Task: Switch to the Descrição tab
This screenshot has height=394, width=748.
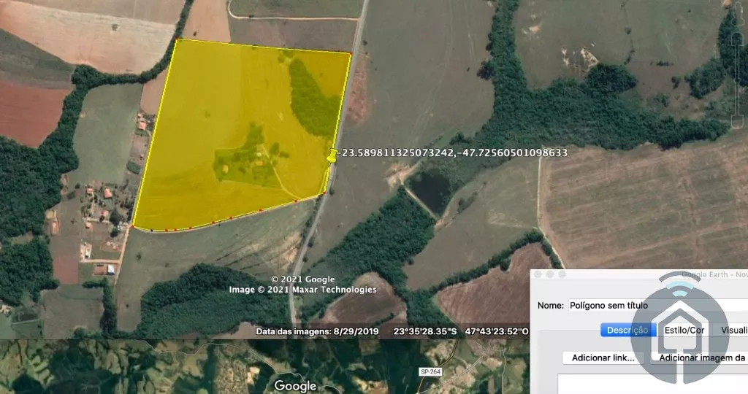Action: [x=627, y=330]
